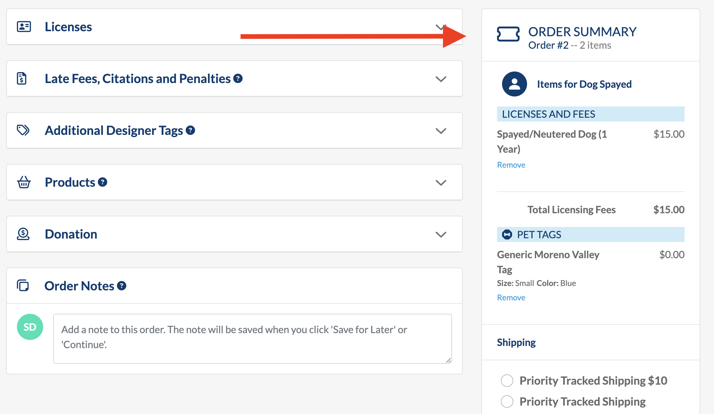Click the Additional Designer Tags tag icon
This screenshot has height=414, width=714.
click(x=23, y=131)
